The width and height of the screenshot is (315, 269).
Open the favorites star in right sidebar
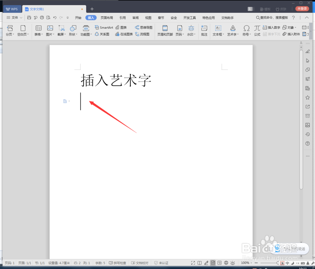307,97
